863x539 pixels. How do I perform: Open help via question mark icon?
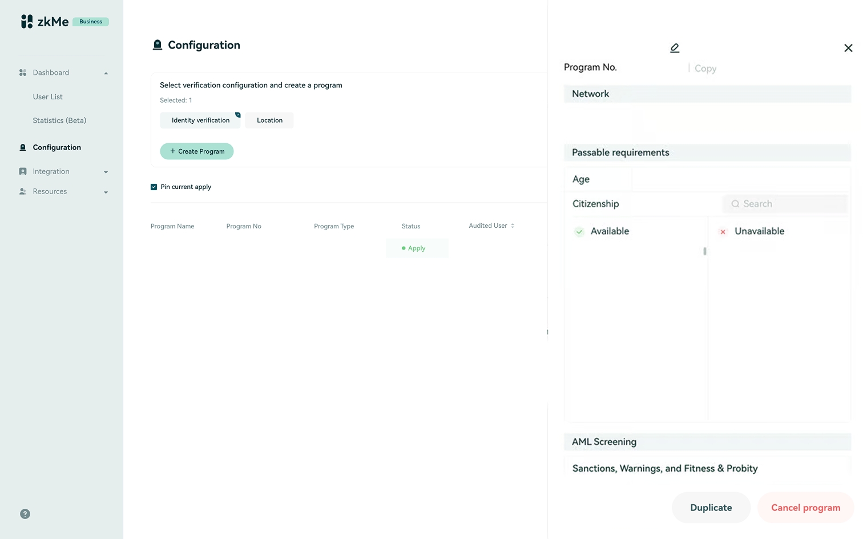pos(25,514)
